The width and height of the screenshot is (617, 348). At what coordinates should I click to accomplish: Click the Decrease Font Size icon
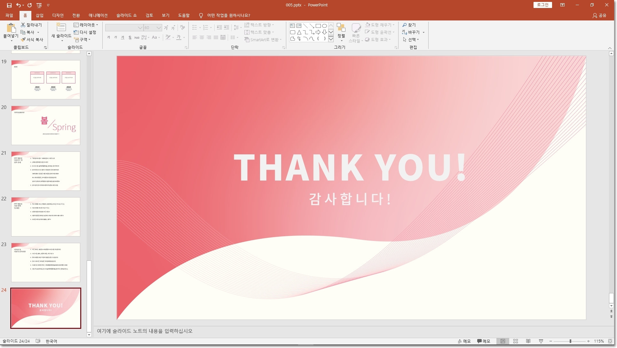pyautogui.click(x=173, y=28)
